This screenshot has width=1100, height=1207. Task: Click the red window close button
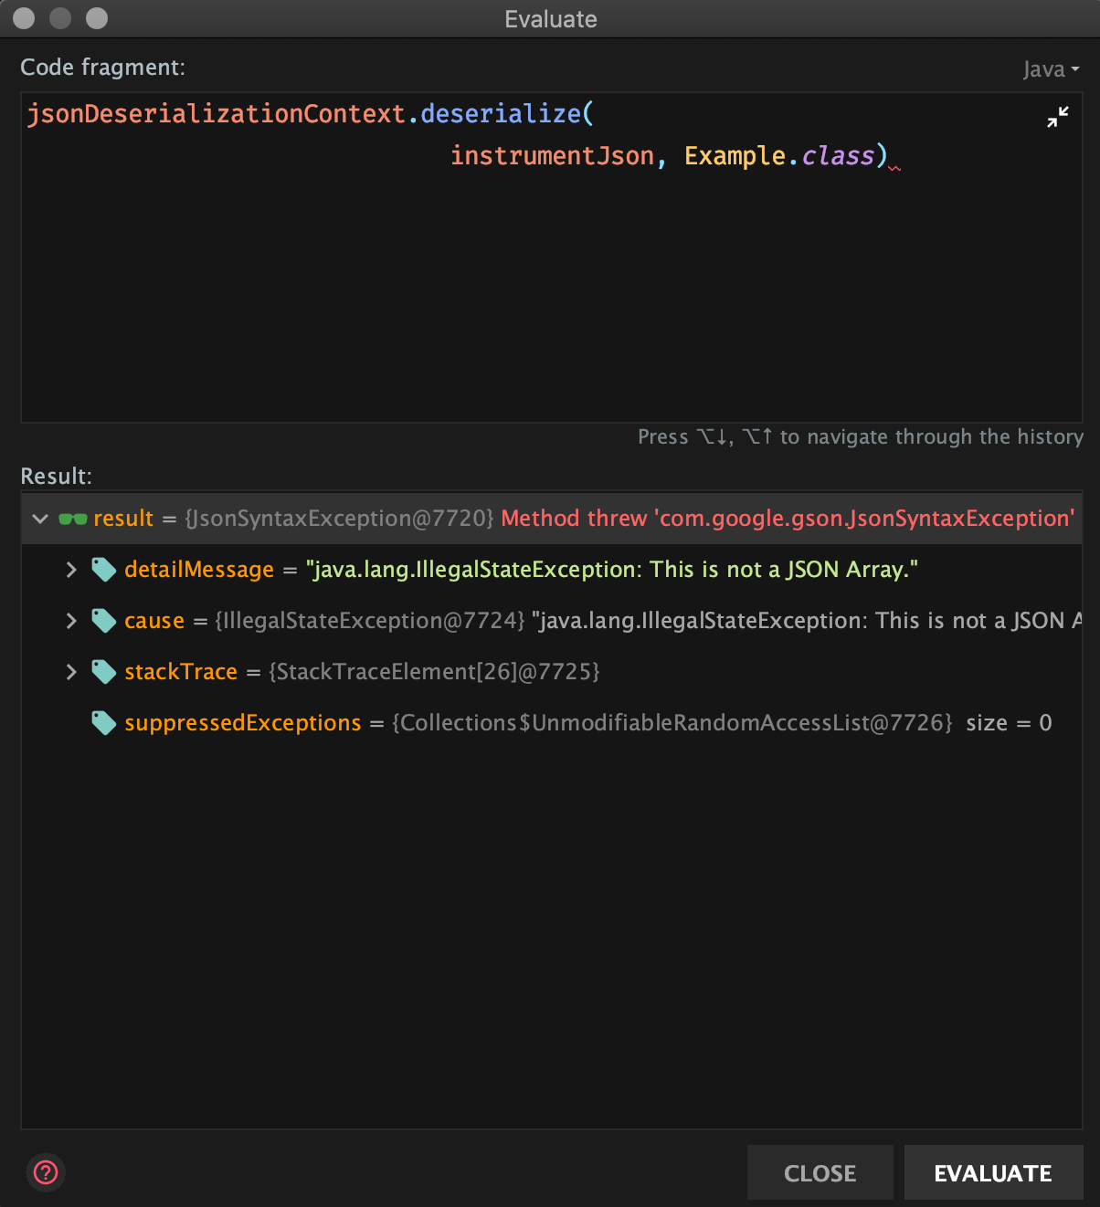(x=25, y=18)
